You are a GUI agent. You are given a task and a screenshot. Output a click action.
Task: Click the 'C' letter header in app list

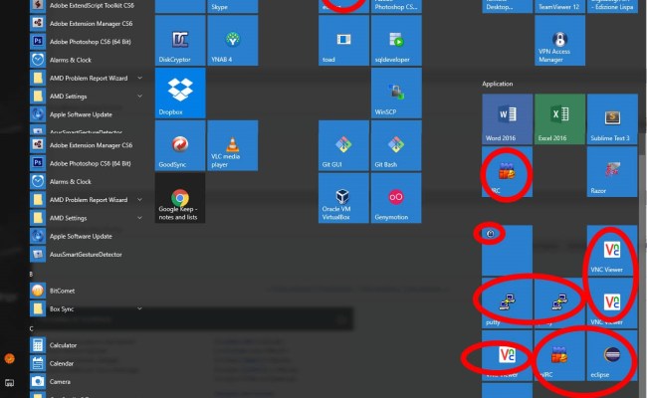click(32, 328)
